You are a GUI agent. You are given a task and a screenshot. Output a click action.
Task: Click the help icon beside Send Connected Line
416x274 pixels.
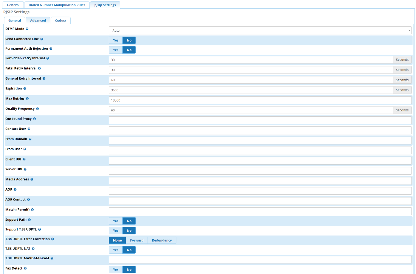click(42, 39)
